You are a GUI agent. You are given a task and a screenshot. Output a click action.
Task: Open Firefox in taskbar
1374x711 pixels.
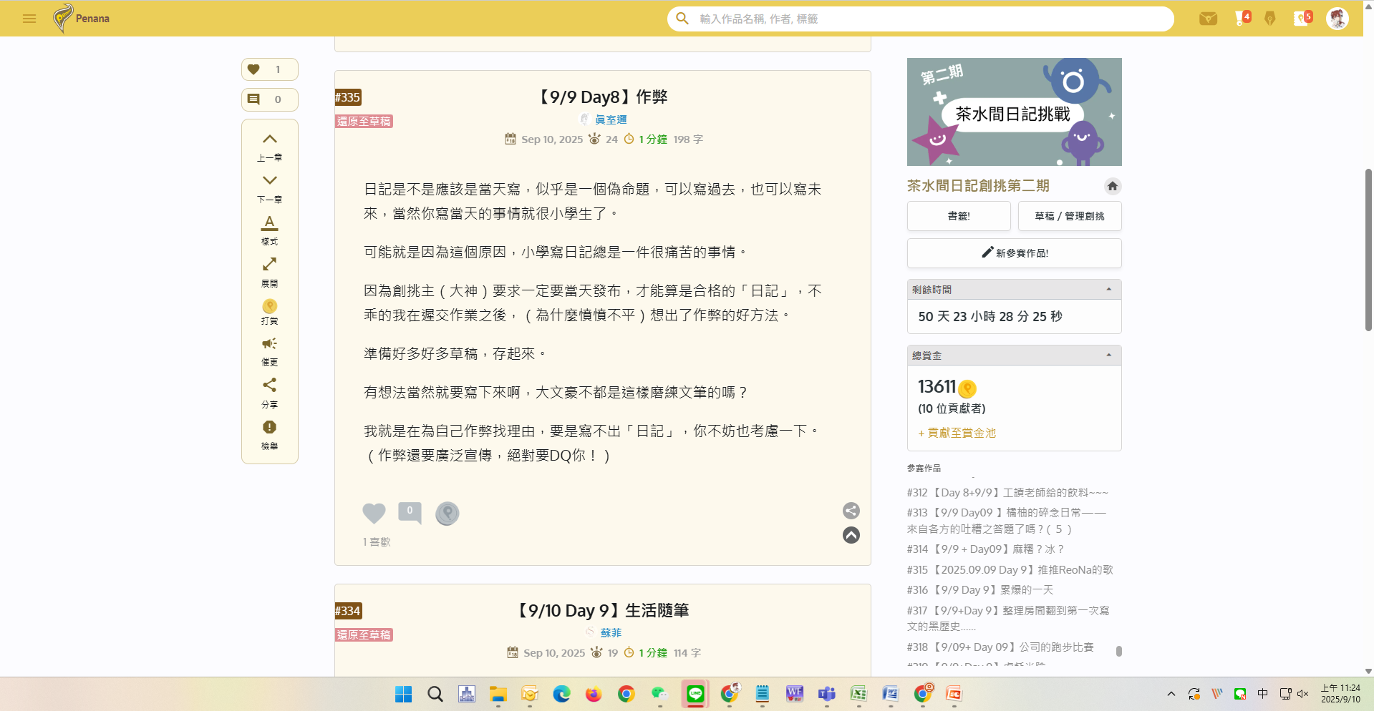coord(593,694)
